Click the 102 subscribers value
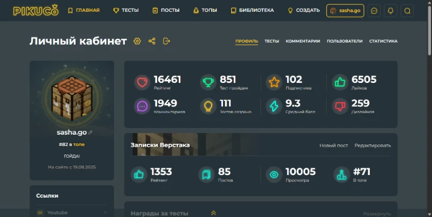432x217 pixels. point(294,80)
